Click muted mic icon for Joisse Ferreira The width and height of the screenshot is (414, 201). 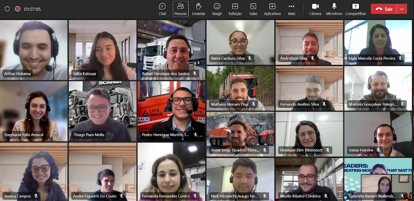[x=378, y=150]
